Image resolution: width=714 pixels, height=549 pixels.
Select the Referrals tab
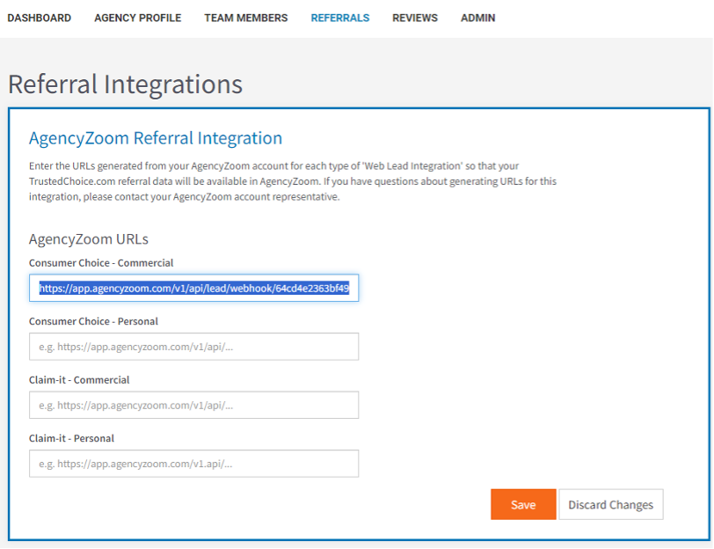(x=340, y=18)
